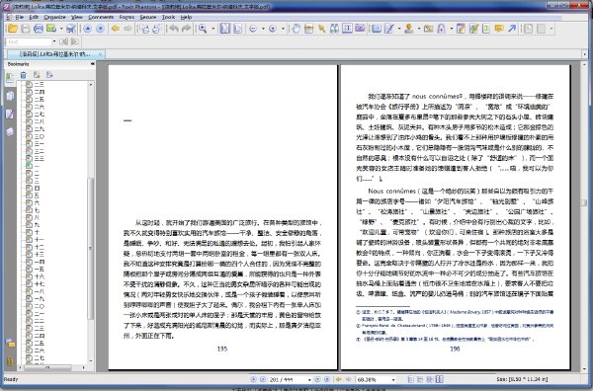Print the document with the printer icon

tap(39, 29)
